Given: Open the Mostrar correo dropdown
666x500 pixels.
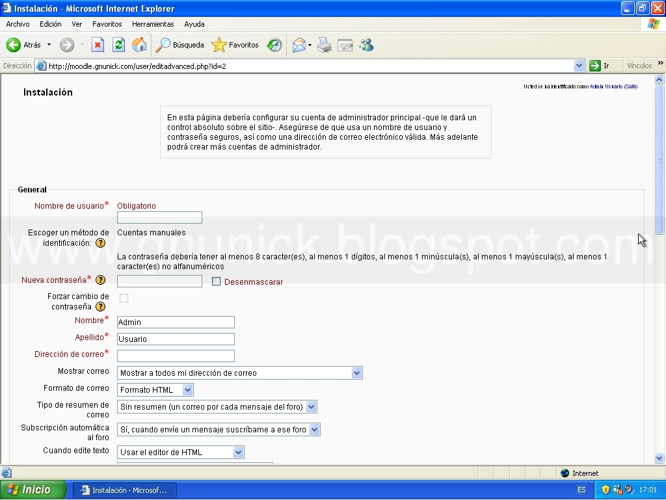Looking at the screenshot, I should coord(240,373).
